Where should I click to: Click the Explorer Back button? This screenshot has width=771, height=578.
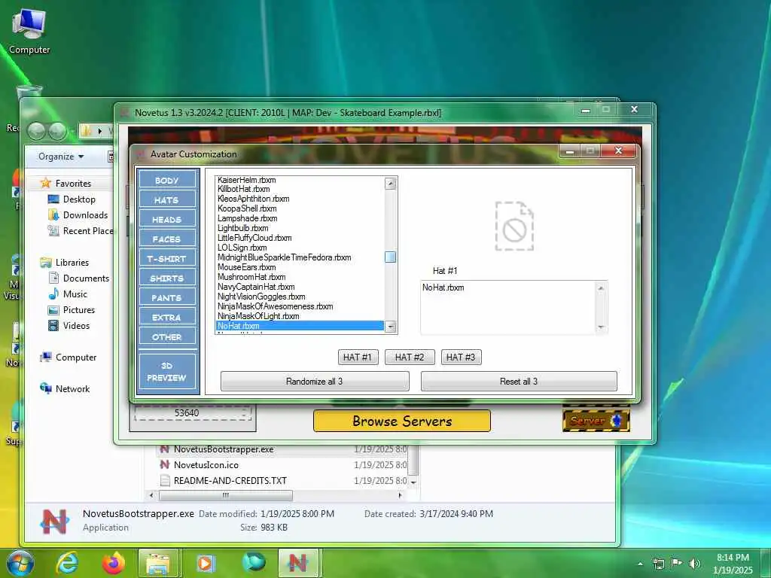click(36, 131)
